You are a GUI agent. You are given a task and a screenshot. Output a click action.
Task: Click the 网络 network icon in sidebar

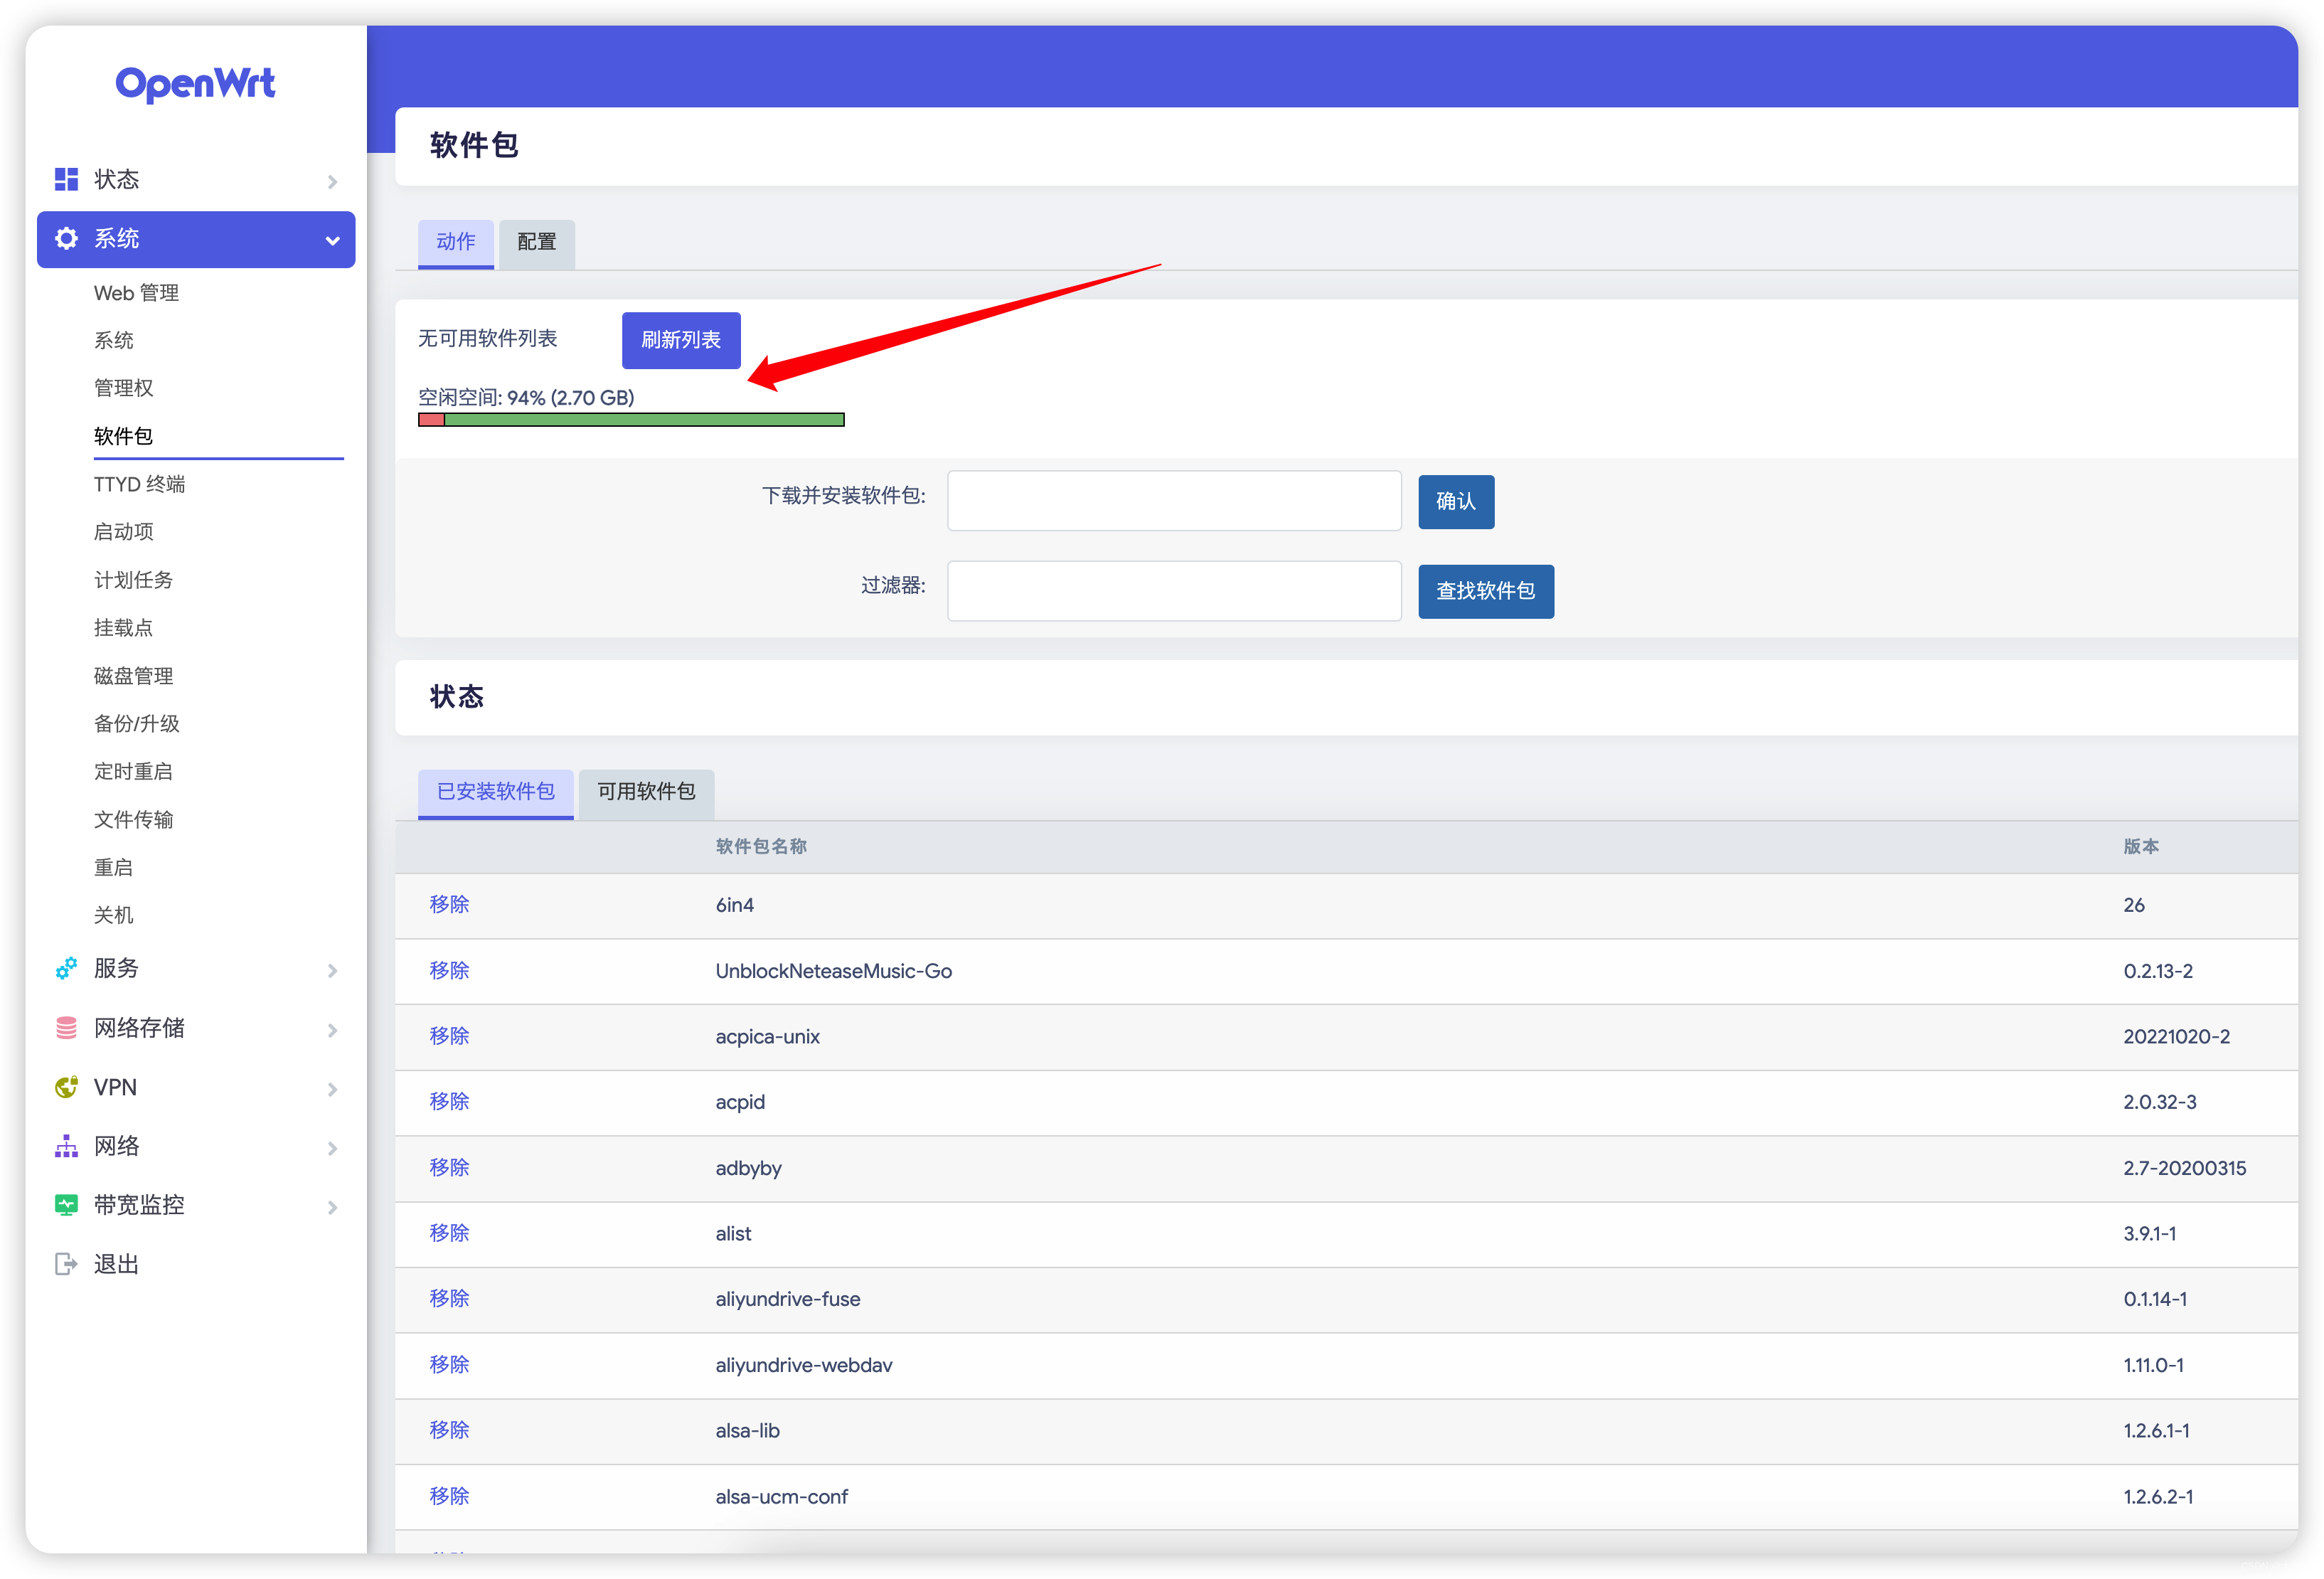click(66, 1146)
